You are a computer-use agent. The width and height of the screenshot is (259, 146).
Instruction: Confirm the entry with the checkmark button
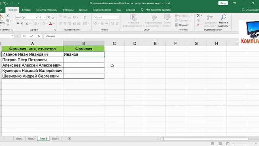coord(32,36)
